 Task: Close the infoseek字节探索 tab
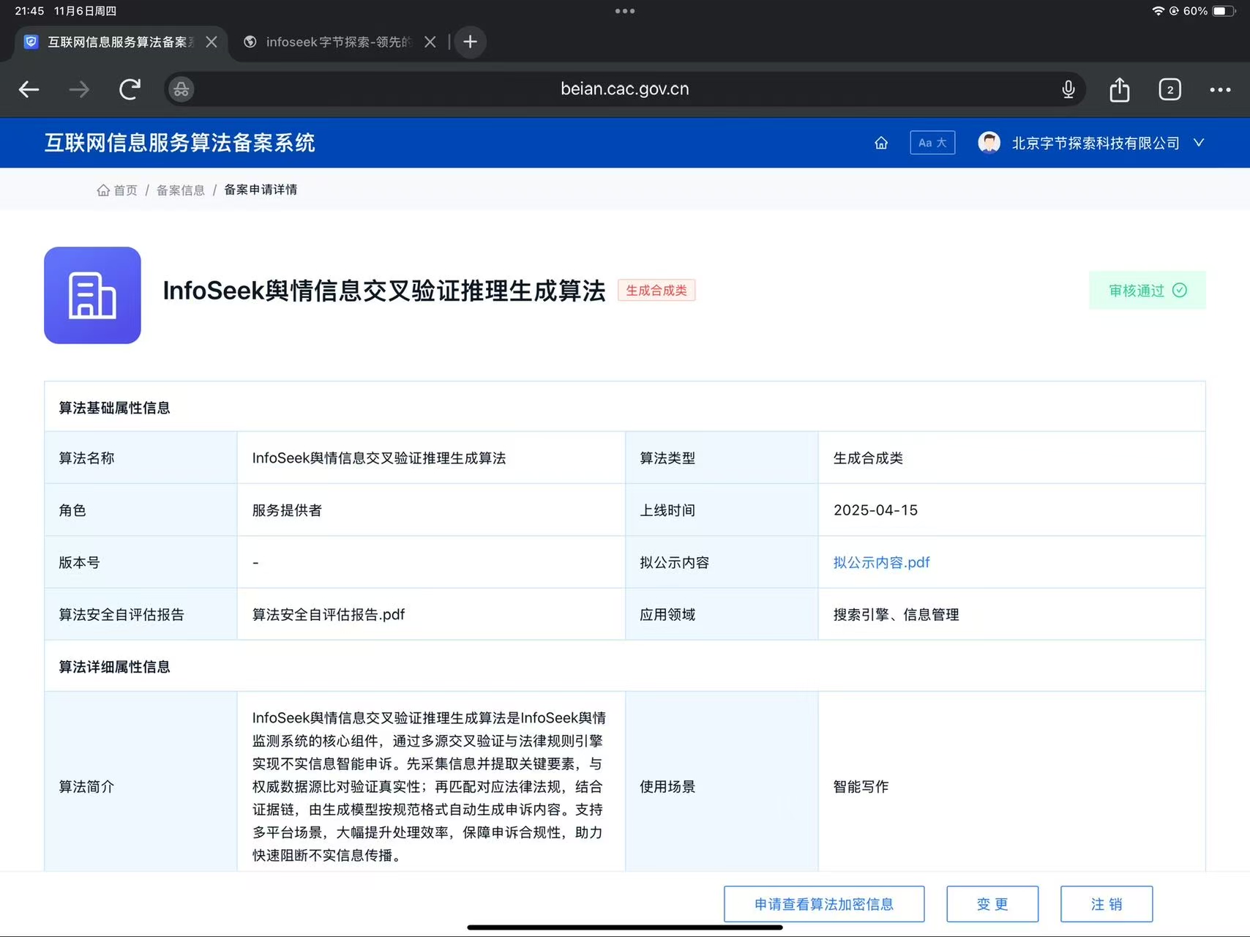(x=430, y=42)
